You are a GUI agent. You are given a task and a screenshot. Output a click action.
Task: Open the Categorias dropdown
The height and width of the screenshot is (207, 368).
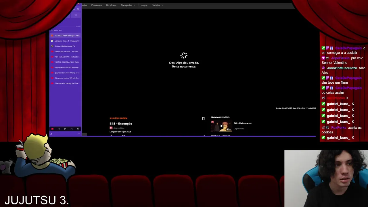tap(128, 5)
